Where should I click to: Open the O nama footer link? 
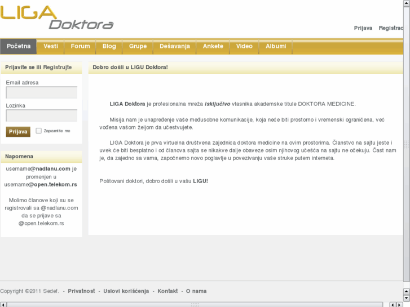(x=196, y=291)
